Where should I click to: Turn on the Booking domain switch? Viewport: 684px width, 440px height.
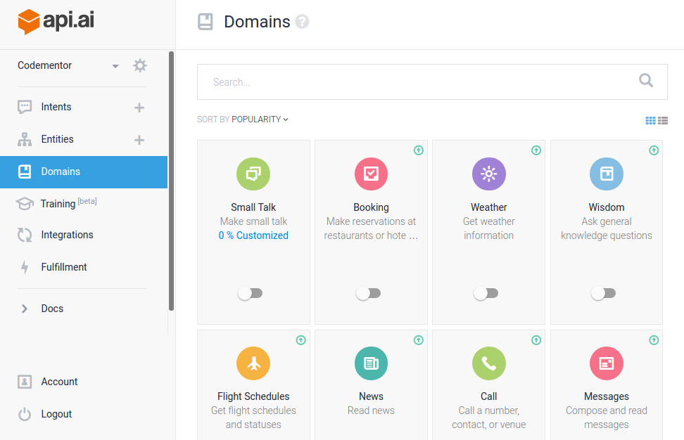(368, 294)
